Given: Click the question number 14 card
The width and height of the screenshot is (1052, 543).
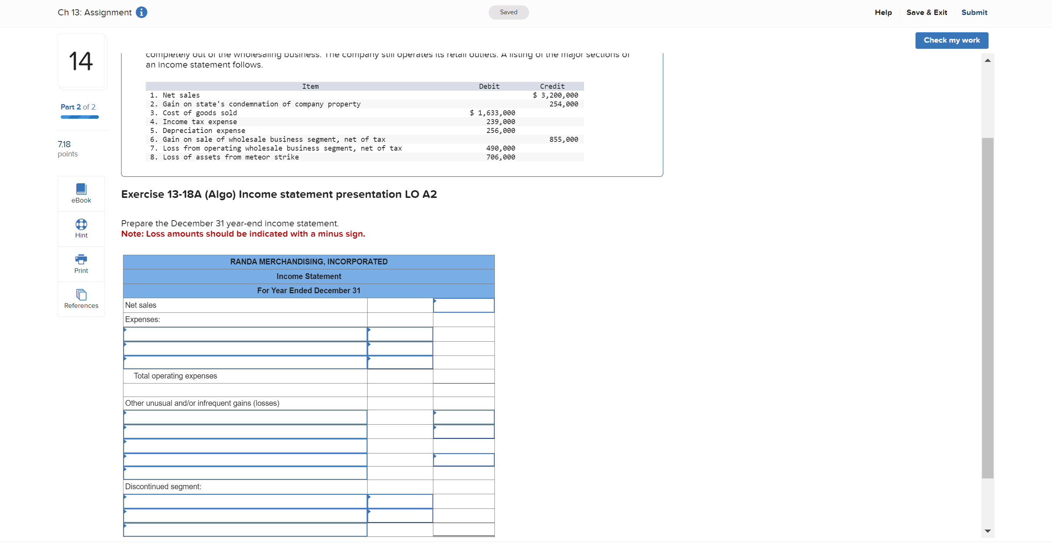Looking at the screenshot, I should 81,61.
